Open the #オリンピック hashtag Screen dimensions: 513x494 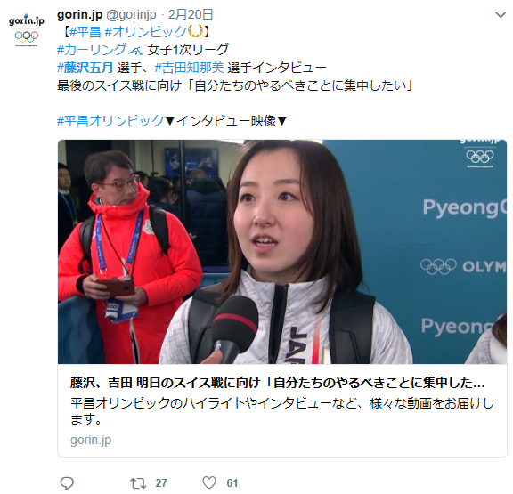point(145,32)
